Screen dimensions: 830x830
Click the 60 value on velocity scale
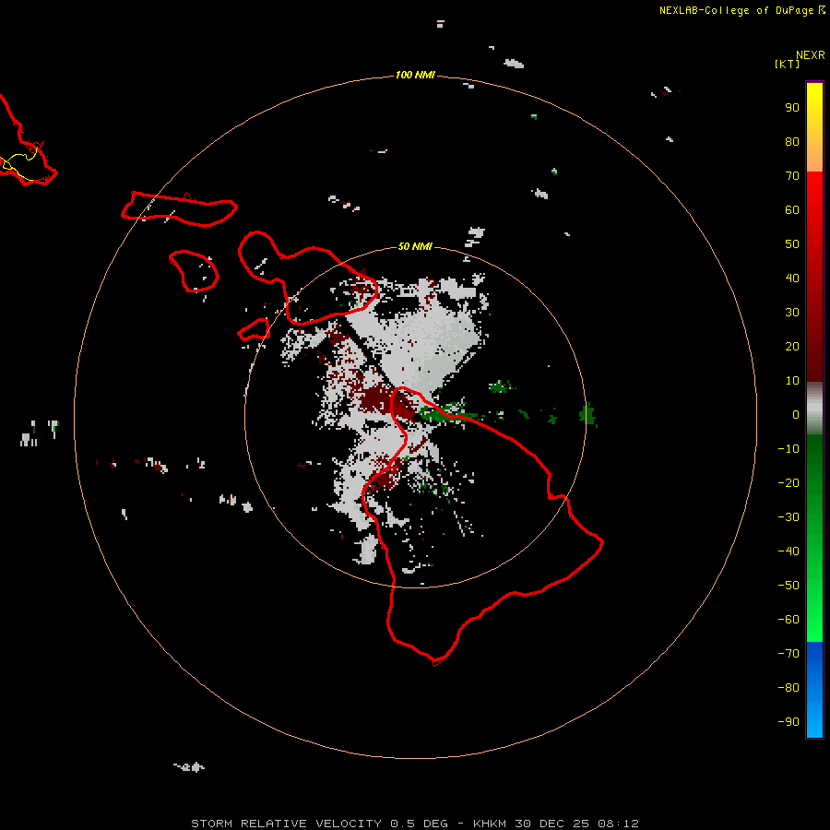coord(792,210)
